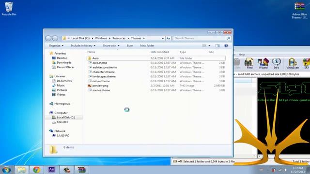Viewport: 310px width, 174px height.
Task: Show hidden tray icons arrow
Action: [268, 170]
